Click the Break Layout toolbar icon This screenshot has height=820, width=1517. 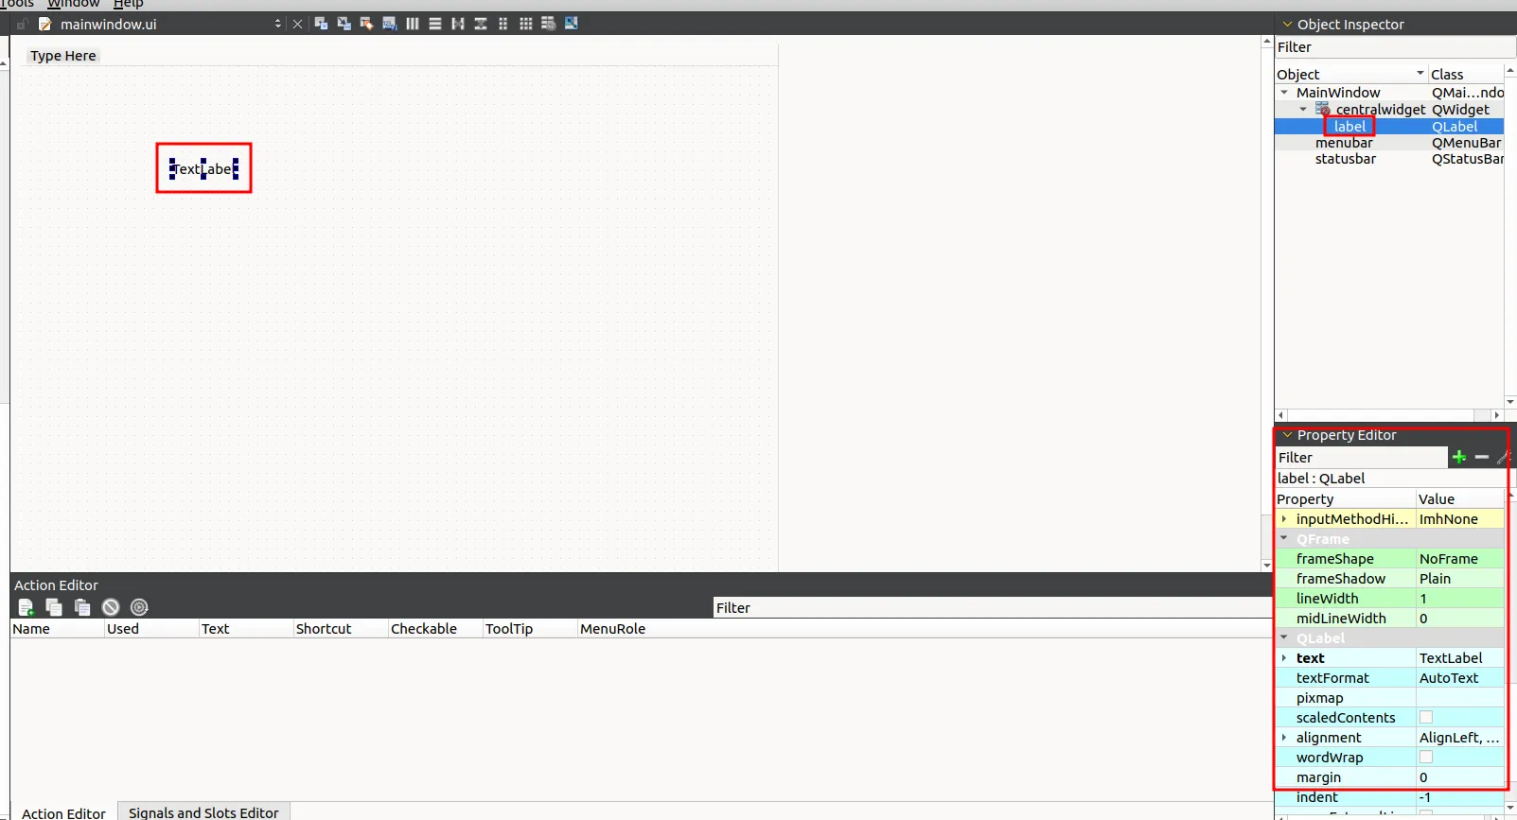tap(549, 24)
